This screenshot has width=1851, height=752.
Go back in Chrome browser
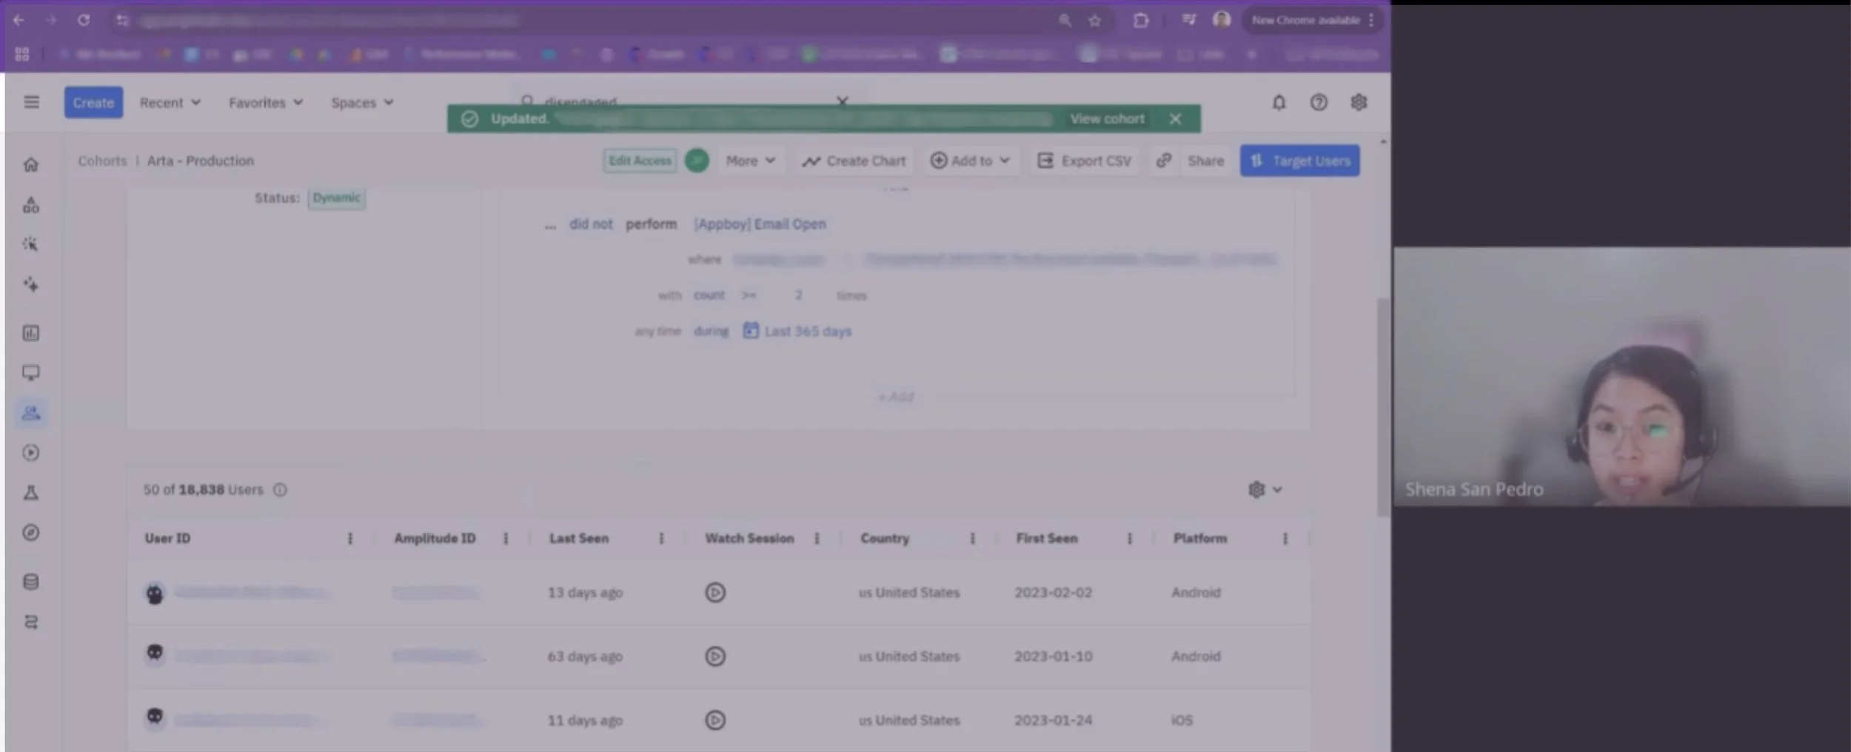pos(19,20)
